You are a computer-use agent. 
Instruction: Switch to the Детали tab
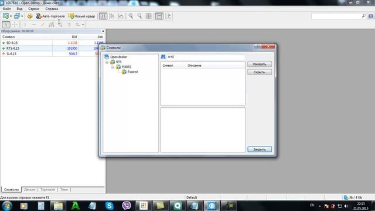tap(30, 189)
